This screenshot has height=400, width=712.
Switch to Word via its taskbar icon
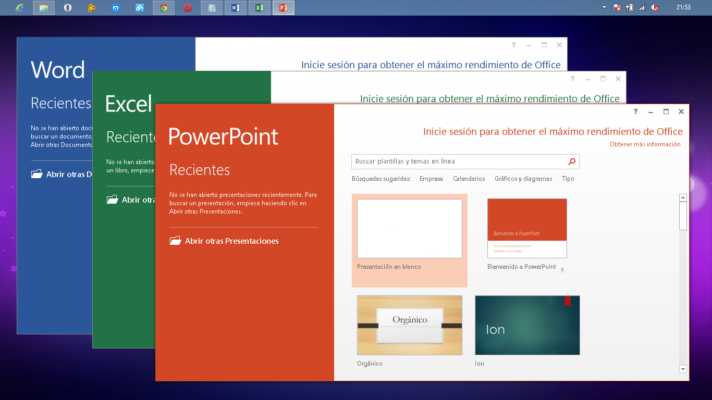tap(236, 8)
